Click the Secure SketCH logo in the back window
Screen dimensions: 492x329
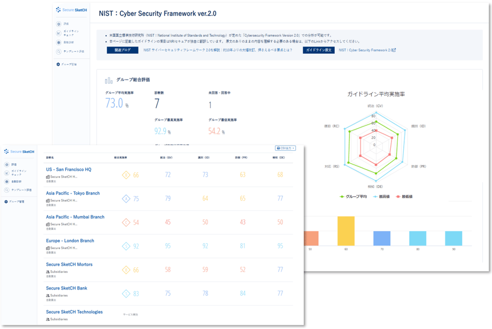click(x=71, y=10)
